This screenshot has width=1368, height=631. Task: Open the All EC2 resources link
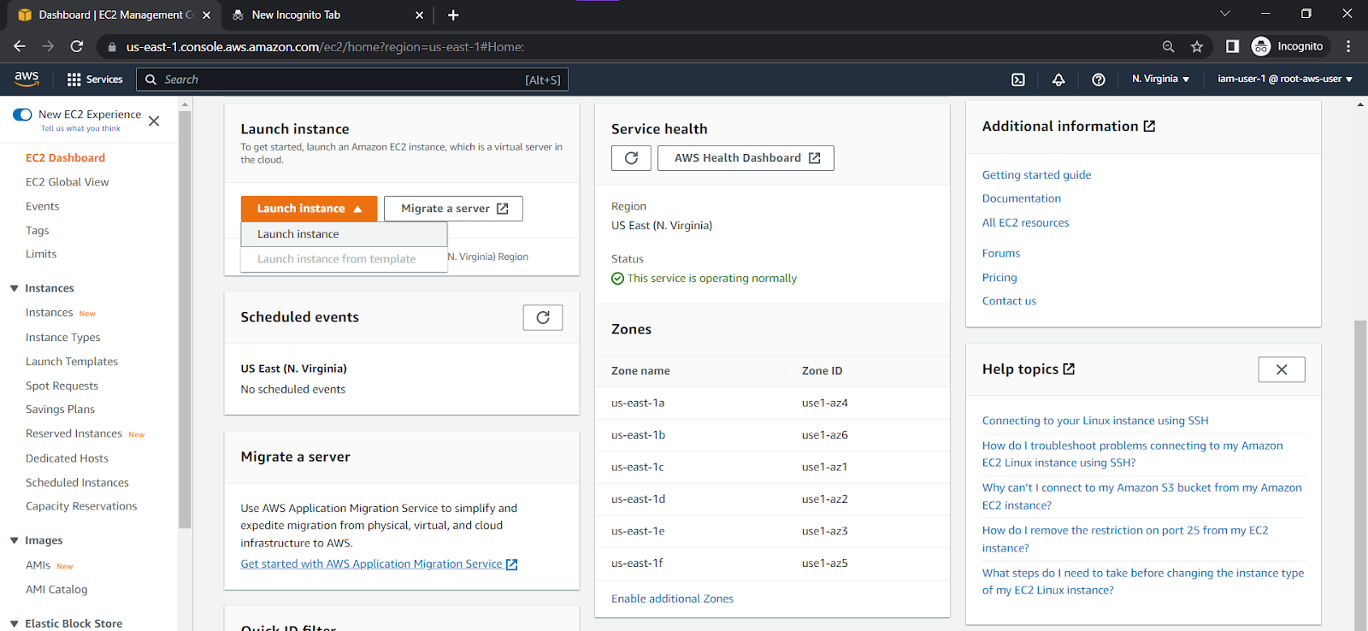tap(1025, 222)
